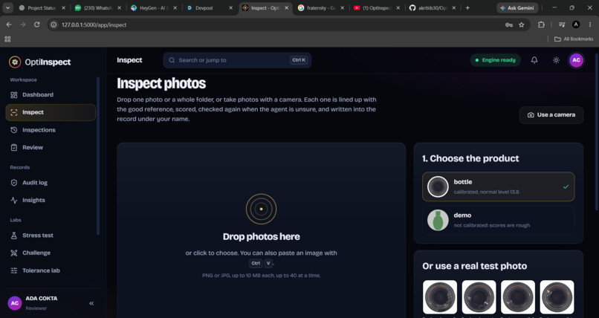Viewport: 599px width, 318px height.
Task: Click the OptiInspect logo icon
Action: 15,62
